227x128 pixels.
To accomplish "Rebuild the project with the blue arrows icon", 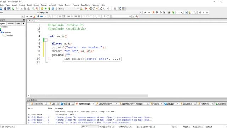I will [53, 9].
